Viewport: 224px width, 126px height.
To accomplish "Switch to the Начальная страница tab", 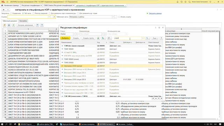I will pos(10,6).
